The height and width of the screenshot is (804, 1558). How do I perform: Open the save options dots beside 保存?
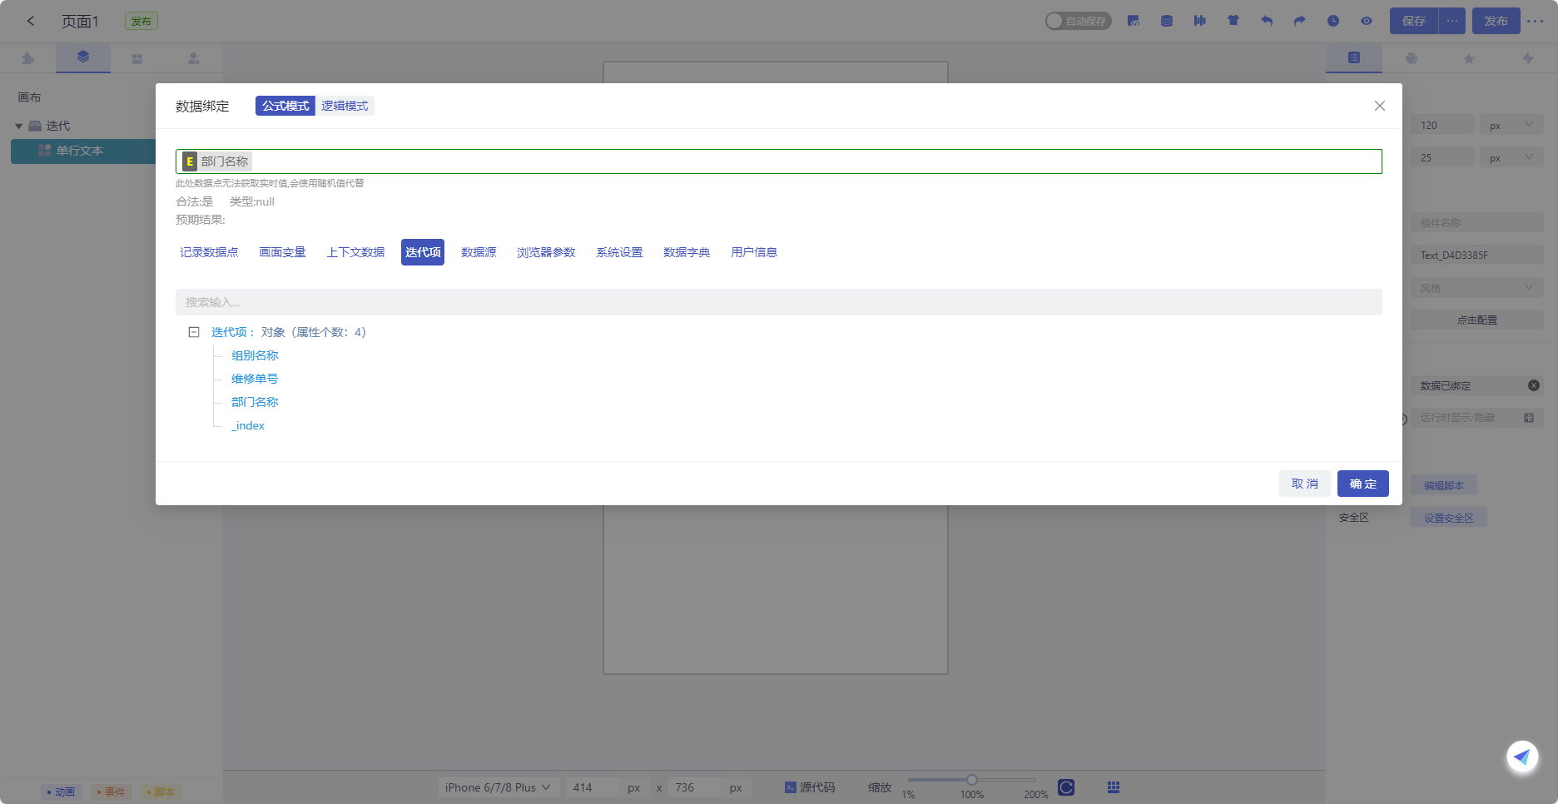pos(1452,21)
